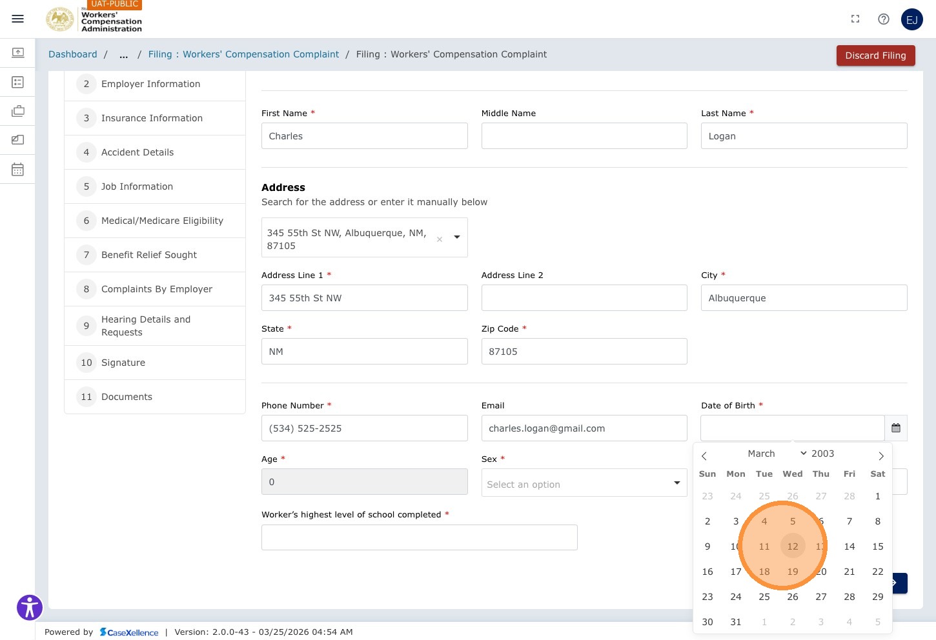Click the Discard Filing button
Screen dimensions: 936x640
[x=876, y=55]
